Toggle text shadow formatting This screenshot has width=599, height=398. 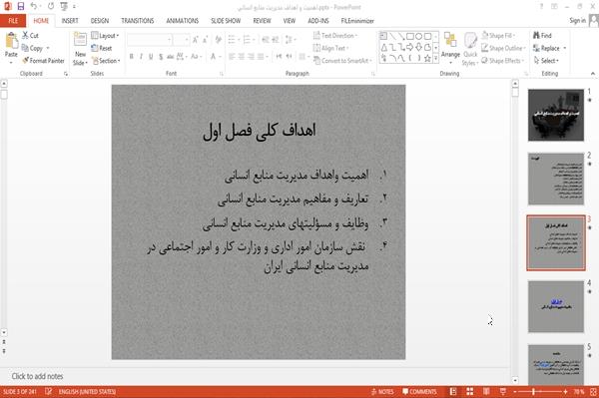161,57
